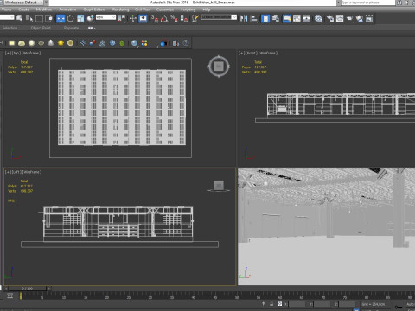The width and height of the screenshot is (415, 311).
Task: Click the time slider 0 / 100
Action: (27, 289)
